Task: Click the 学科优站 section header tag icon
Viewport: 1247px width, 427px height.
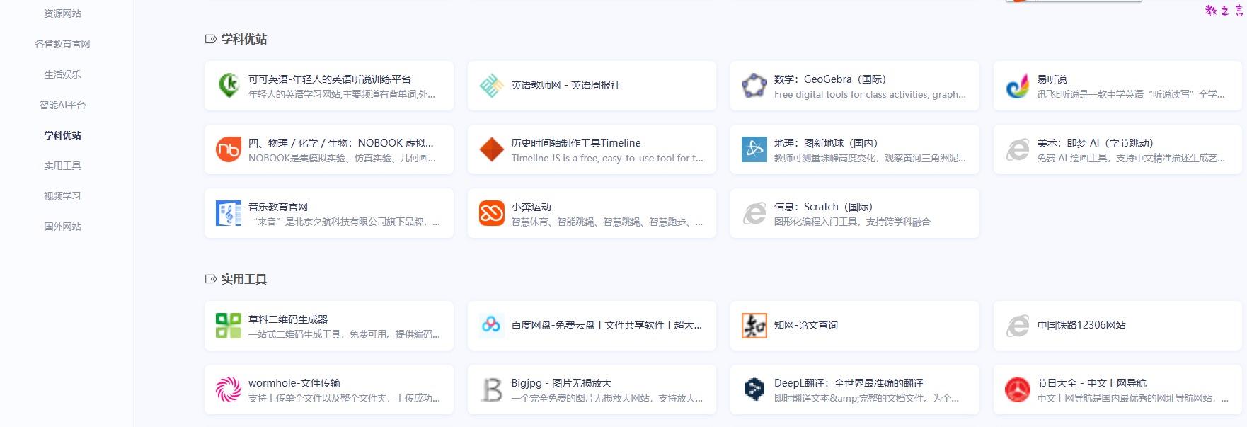Action: (210, 39)
